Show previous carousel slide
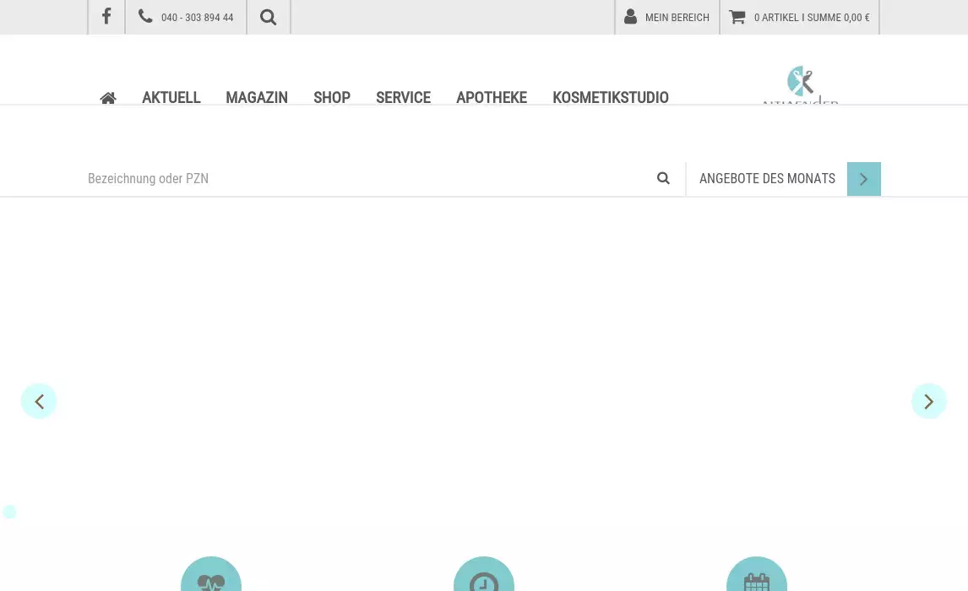 tap(39, 401)
